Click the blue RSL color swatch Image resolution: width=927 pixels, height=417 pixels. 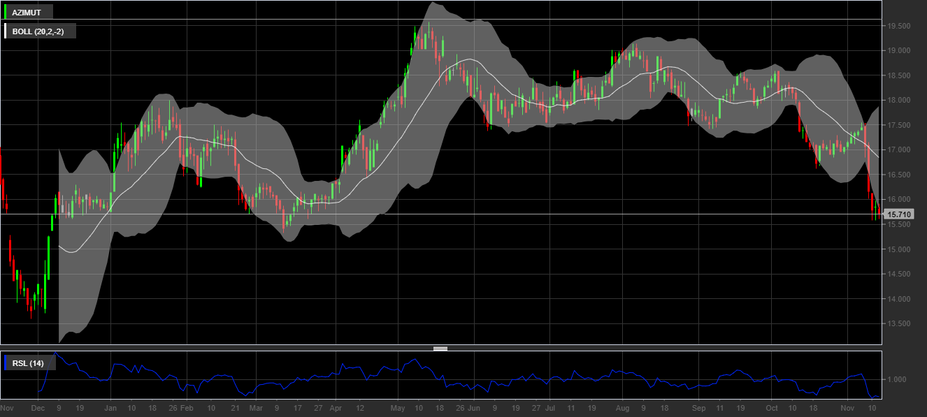(x=6, y=363)
